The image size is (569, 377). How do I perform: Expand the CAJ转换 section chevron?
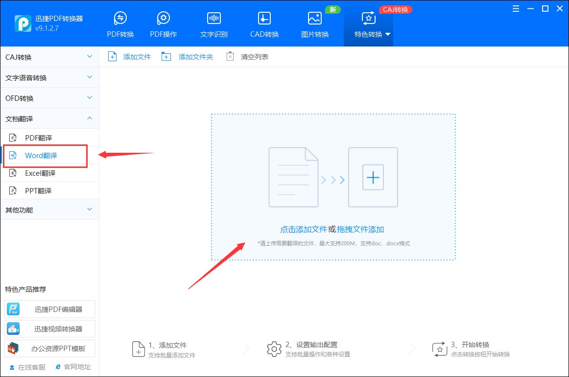tap(90, 57)
